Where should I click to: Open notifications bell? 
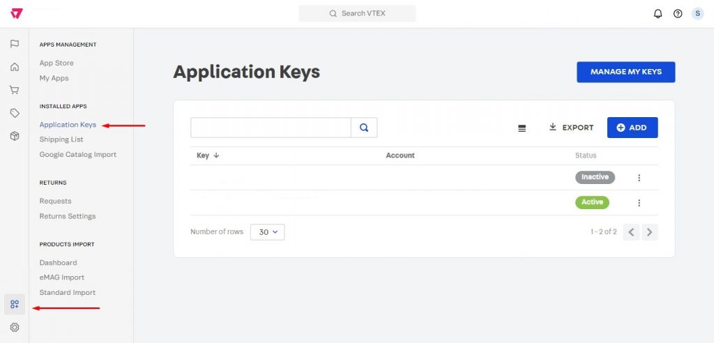[x=658, y=14]
